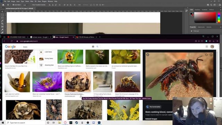Open 'Popular Pesticide Kills Bees' link

pos(74,94)
